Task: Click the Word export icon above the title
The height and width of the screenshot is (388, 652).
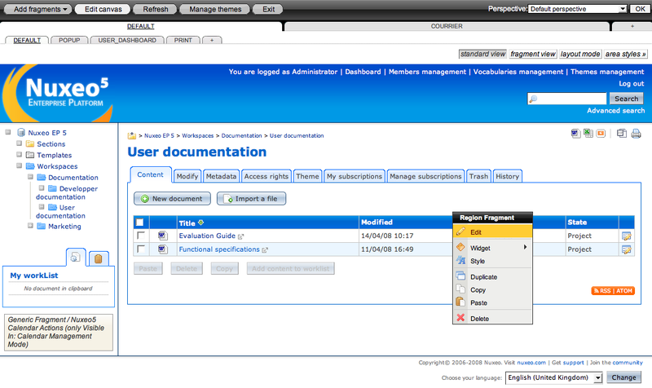Action: pos(575,134)
